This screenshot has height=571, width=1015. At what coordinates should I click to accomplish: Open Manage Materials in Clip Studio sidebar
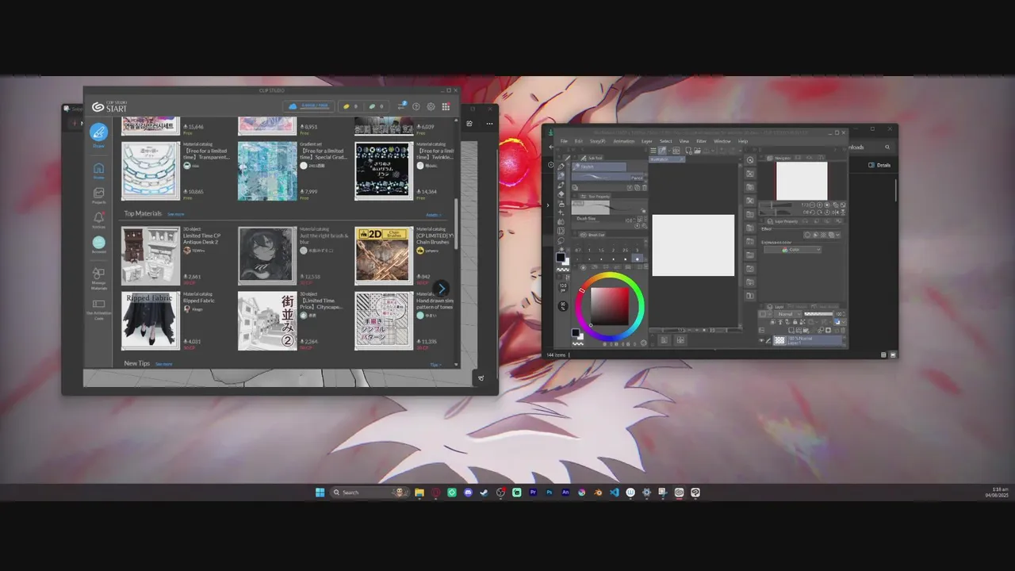tap(98, 277)
